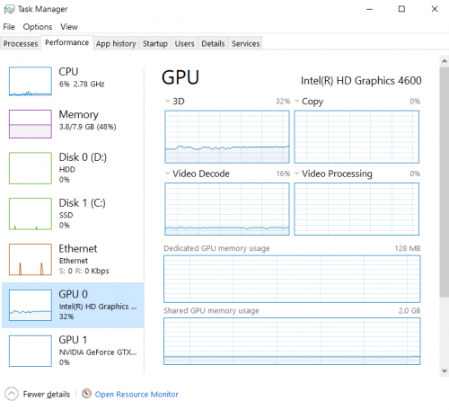Click the 'Disk 0 (D:)' label
Viewport: 449px width, 410px height.
(x=83, y=157)
